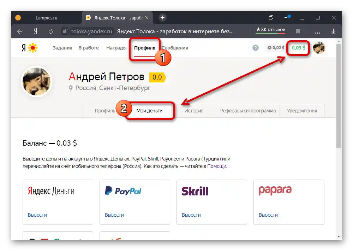This screenshot has width=353, height=251.
Task: Click the 0,00 $ blocked balance indicator
Action: click(x=276, y=48)
